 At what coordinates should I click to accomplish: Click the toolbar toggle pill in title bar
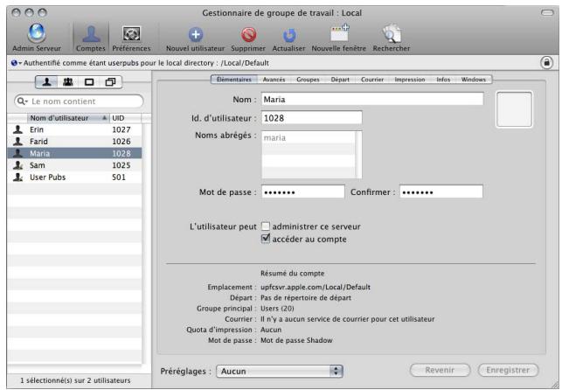click(x=547, y=13)
